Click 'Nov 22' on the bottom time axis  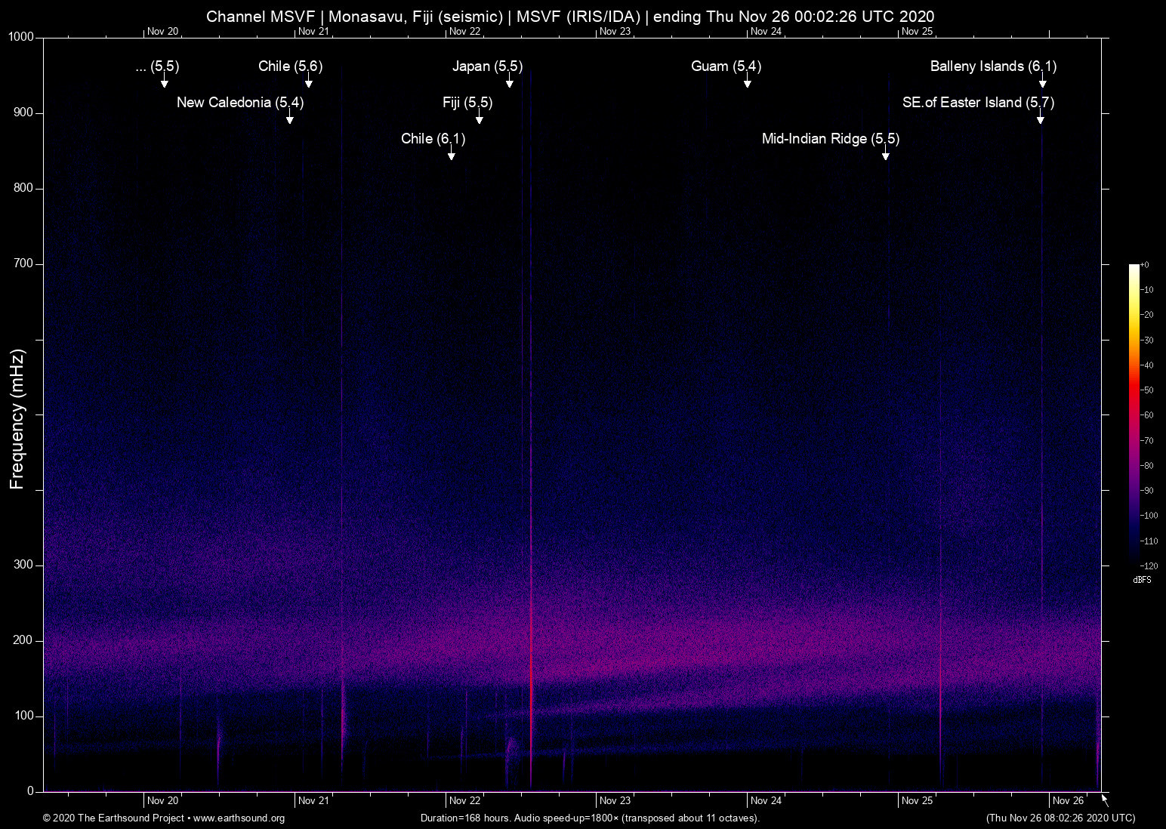tap(464, 801)
